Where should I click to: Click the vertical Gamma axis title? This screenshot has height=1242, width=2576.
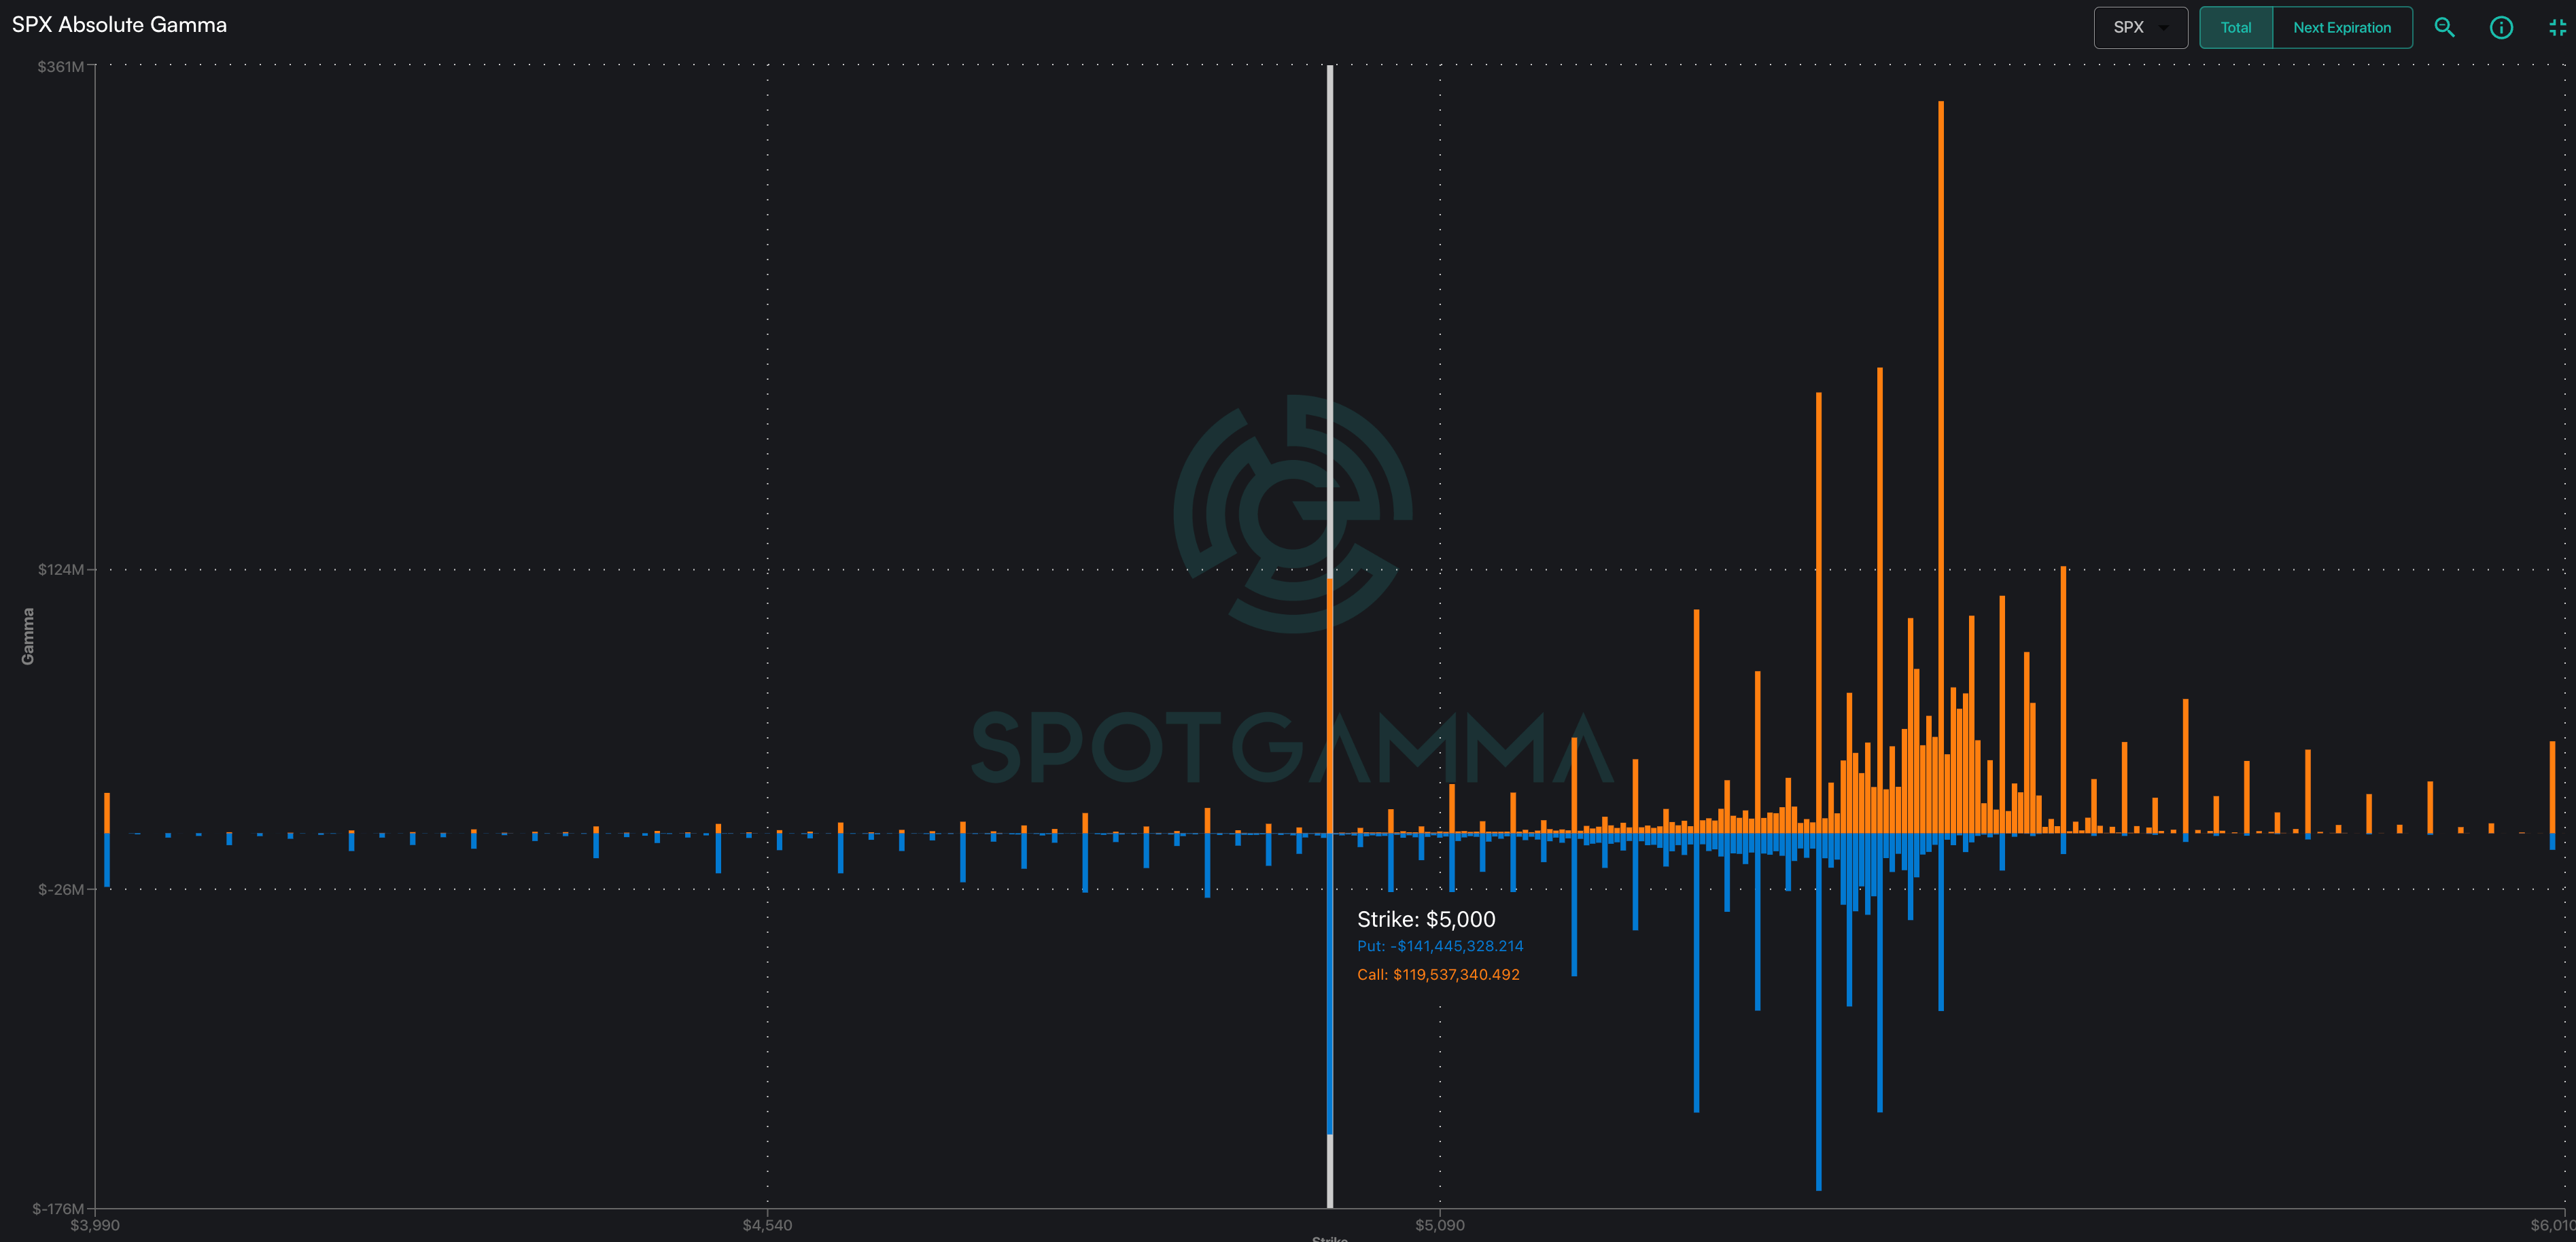(x=28, y=636)
